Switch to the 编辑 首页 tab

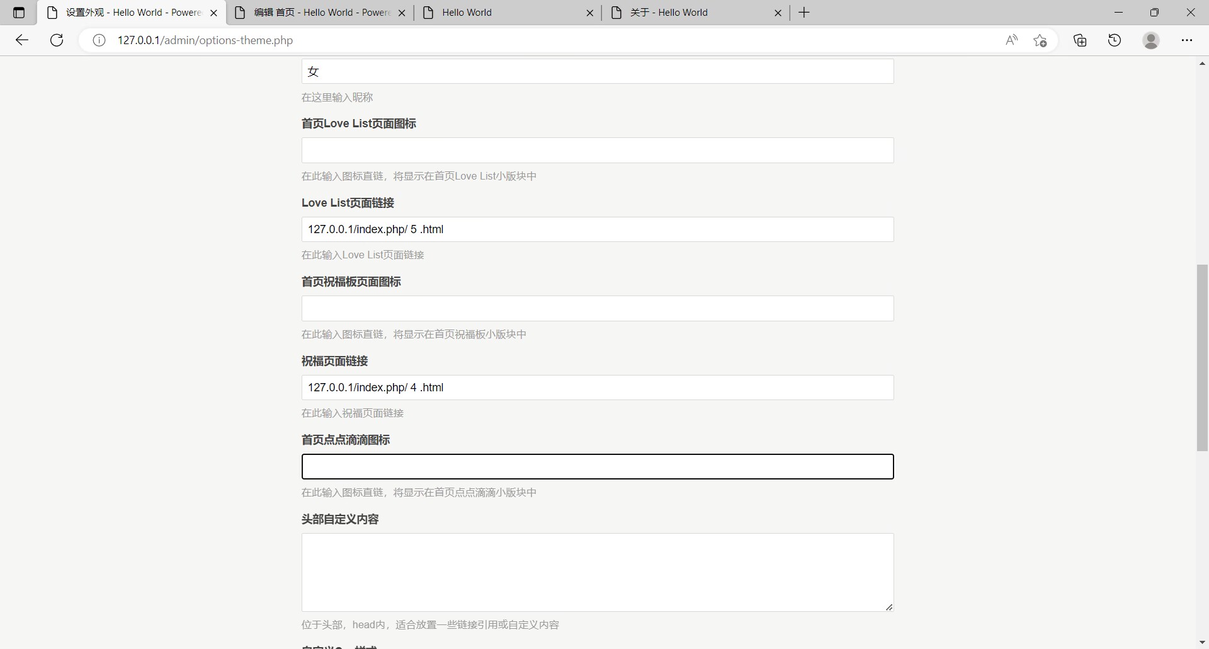[320, 13]
